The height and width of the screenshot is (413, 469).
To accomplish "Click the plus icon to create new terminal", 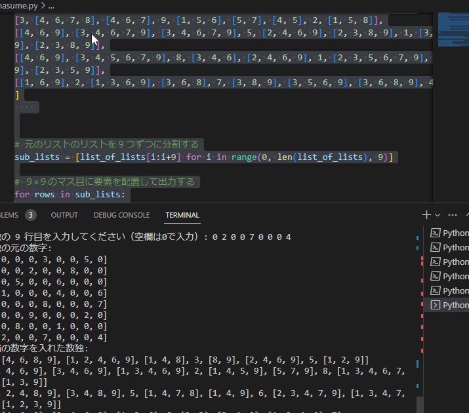I will pyautogui.click(x=427, y=214).
